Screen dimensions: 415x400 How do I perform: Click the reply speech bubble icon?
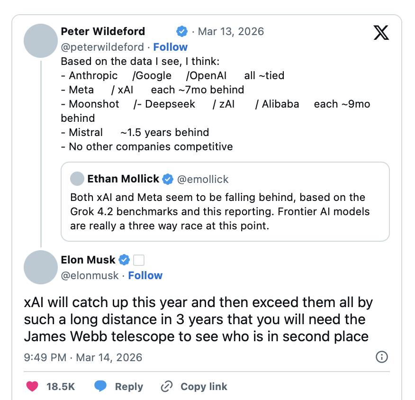point(100,386)
